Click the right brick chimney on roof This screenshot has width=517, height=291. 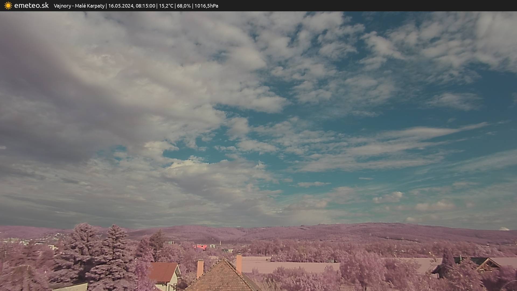[x=239, y=263]
